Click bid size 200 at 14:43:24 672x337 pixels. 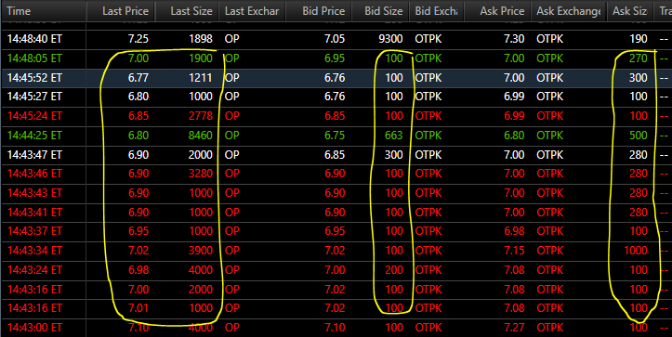coord(394,270)
